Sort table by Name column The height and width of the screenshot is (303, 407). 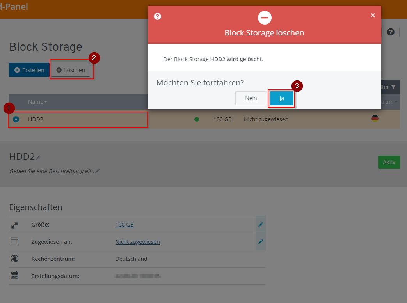pyautogui.click(x=37, y=102)
